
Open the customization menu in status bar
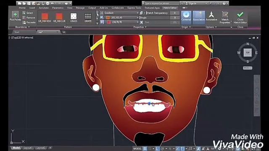[x=258, y=149]
